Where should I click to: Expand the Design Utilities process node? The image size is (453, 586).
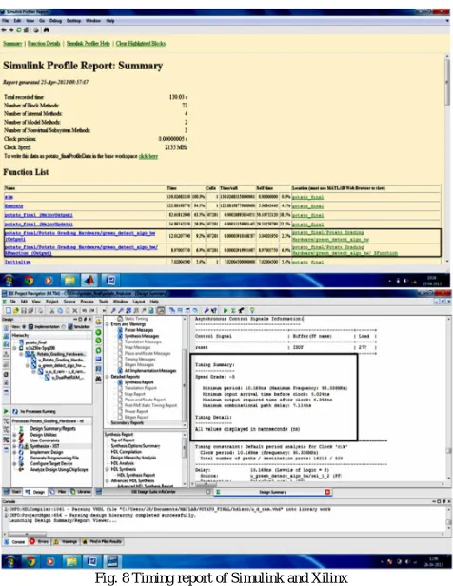point(14,435)
